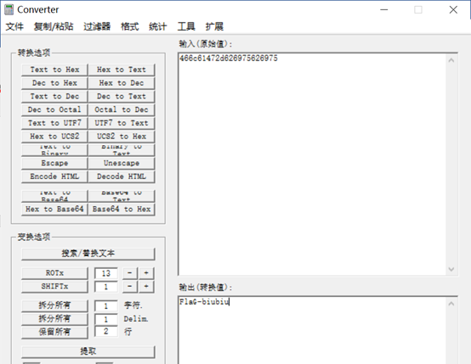Click the Decode HTML button

click(x=122, y=176)
